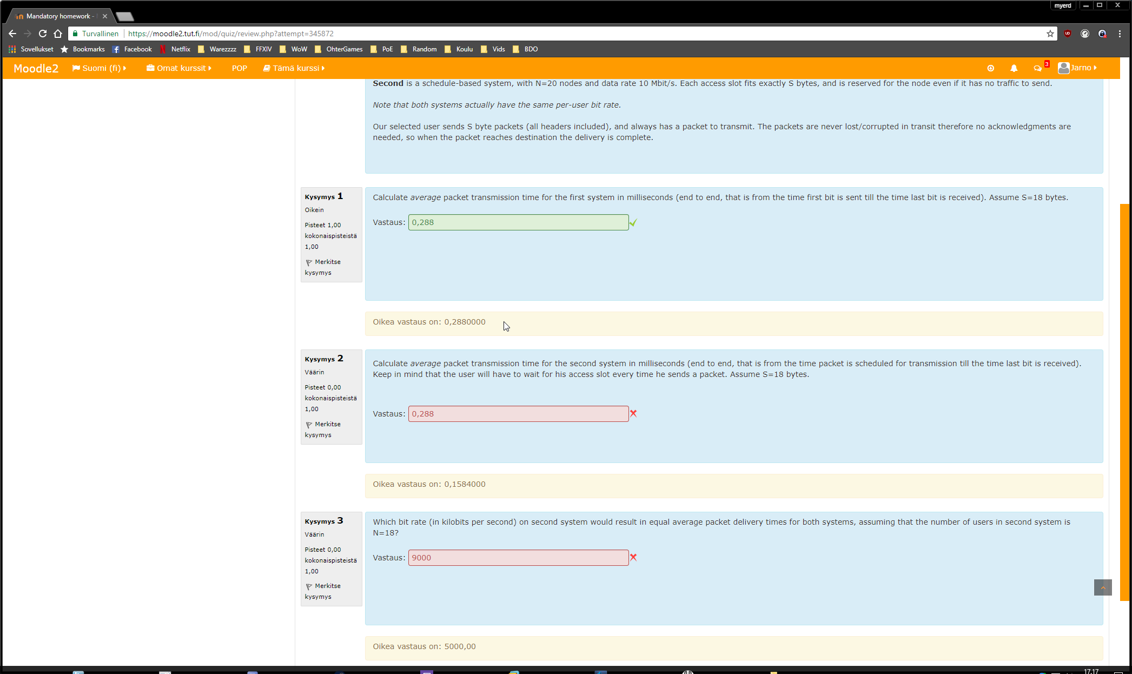Open the PoE bookmarks folder
This screenshot has height=674, width=1132.
point(382,49)
